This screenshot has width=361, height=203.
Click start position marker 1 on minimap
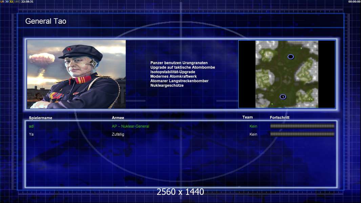click(x=283, y=97)
